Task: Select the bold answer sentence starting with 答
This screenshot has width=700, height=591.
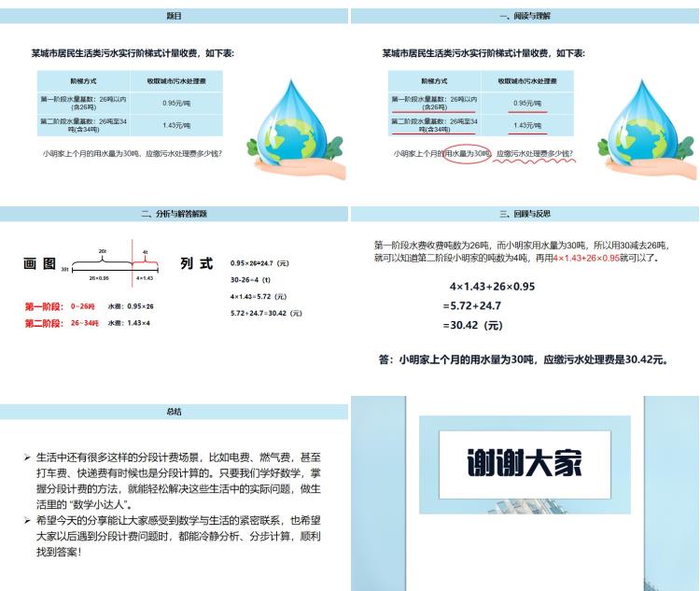Action: click(524, 359)
